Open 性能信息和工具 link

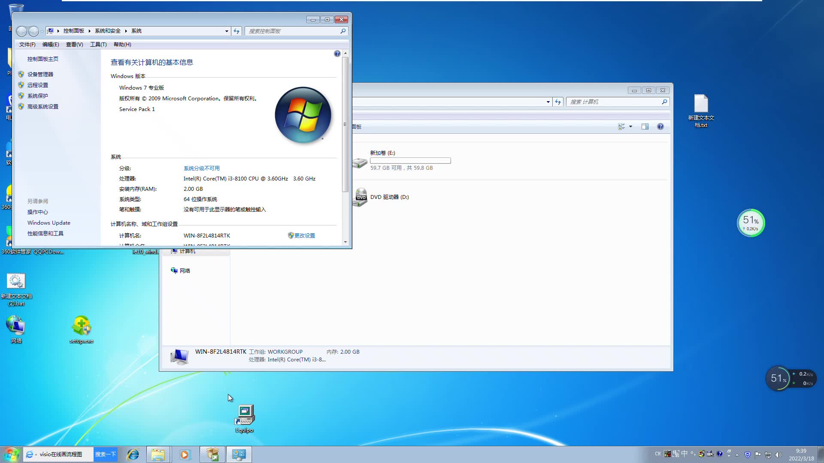pyautogui.click(x=45, y=233)
